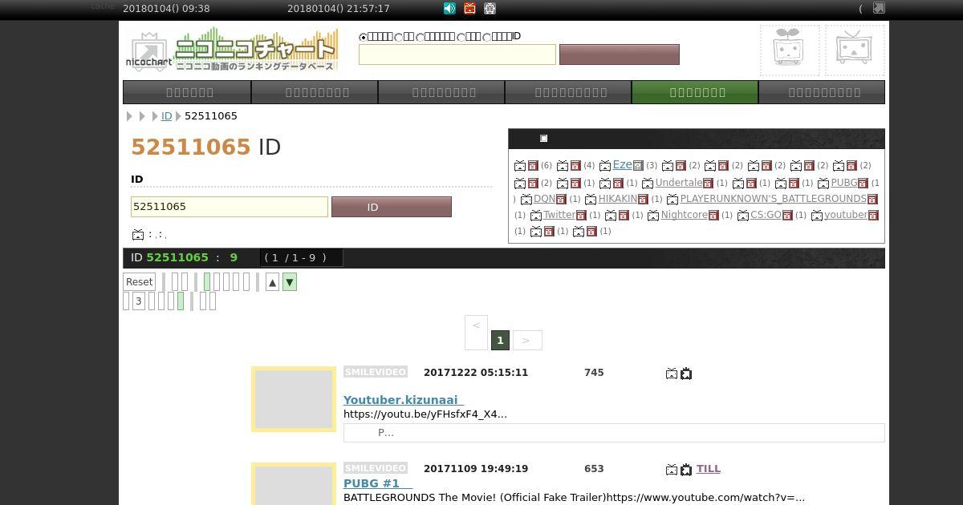Open the PUBG tag link
963x505 pixels.
[x=844, y=183]
